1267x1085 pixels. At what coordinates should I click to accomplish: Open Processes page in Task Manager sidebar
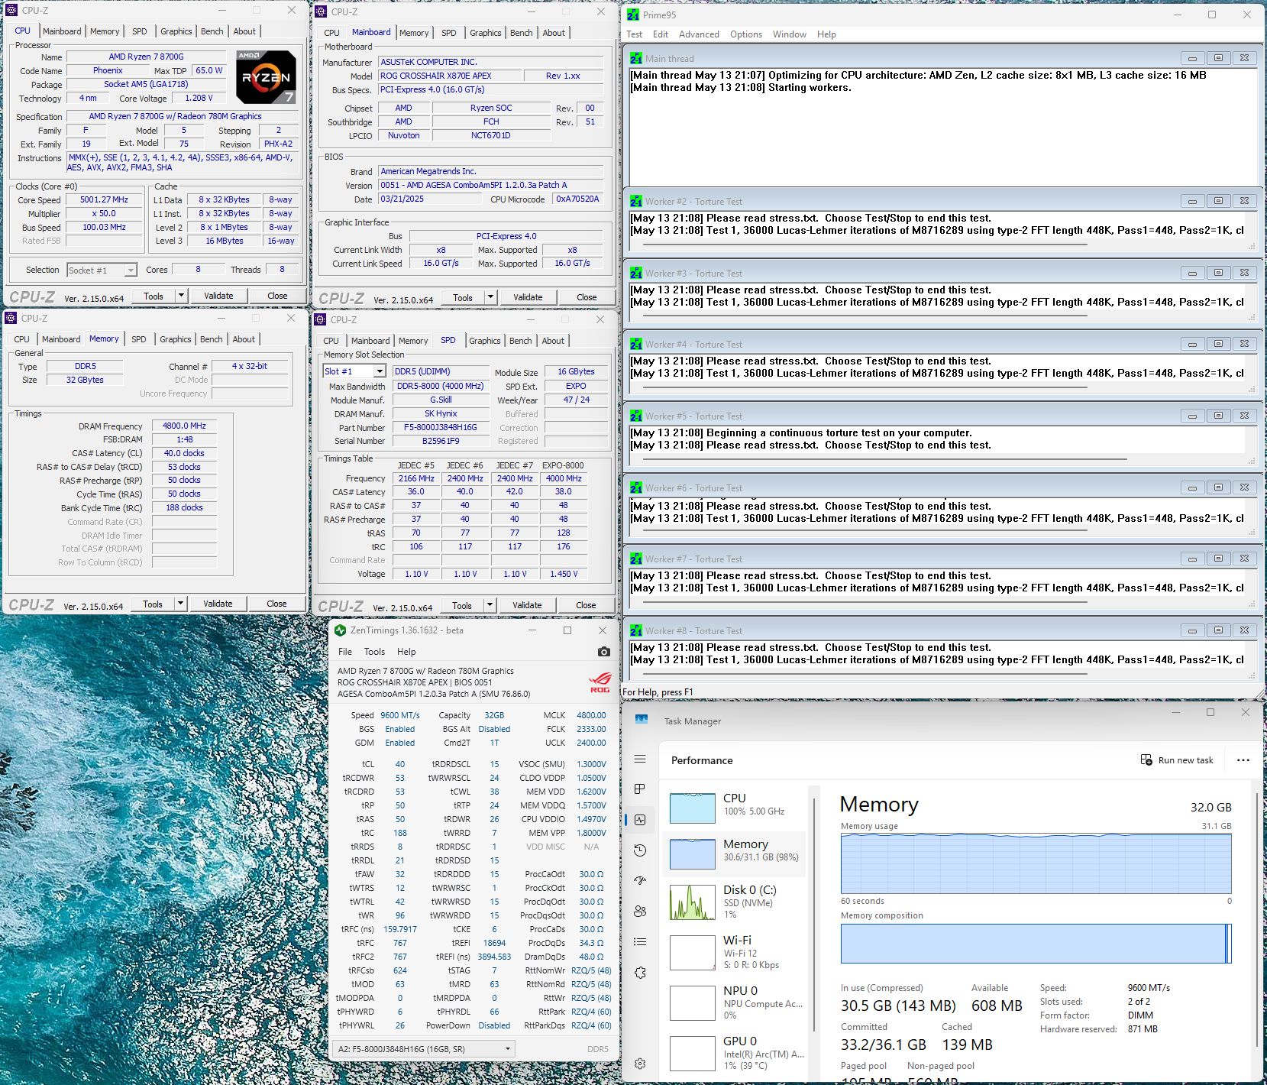[640, 789]
